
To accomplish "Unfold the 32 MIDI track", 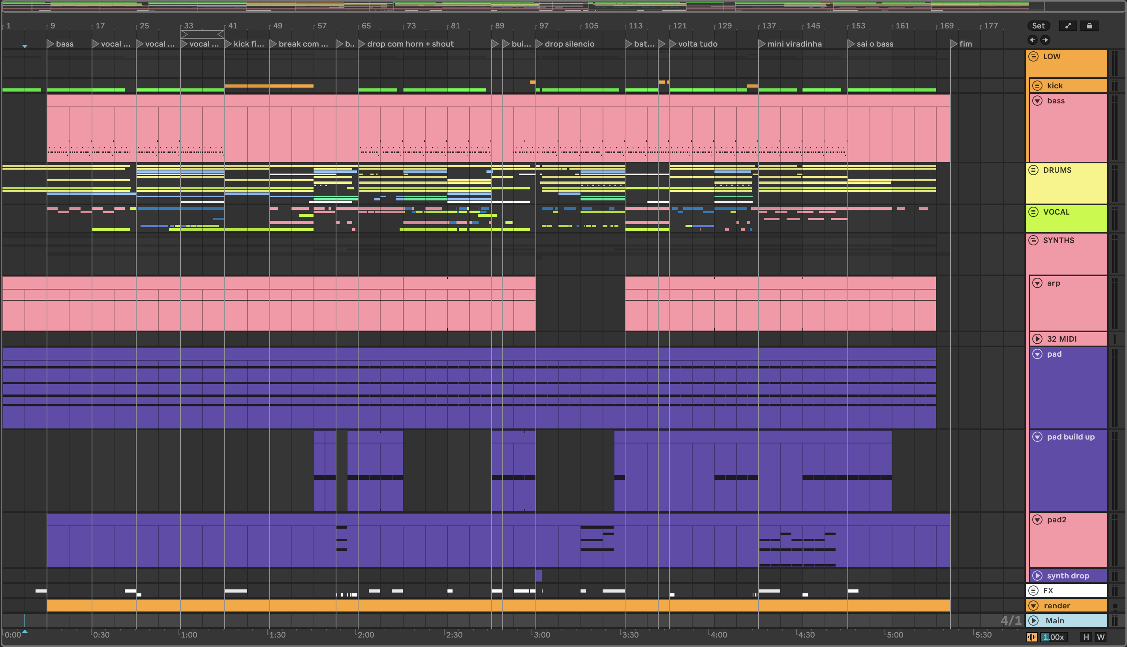I will (1037, 339).
